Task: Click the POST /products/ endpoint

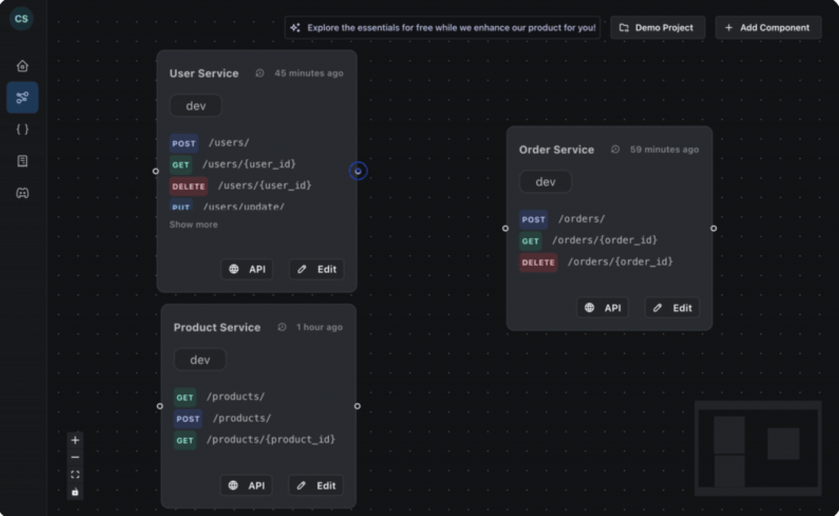Action: tap(222, 418)
